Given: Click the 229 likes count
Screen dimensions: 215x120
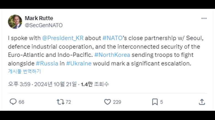Looking at the screenshot, I should tap(117, 102).
